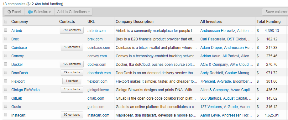Sort by Total Funding column header
288x120 pixels.
pyautogui.click(x=269, y=22)
